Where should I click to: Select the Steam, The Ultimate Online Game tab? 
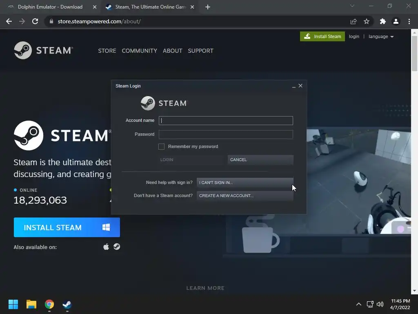pos(150,7)
